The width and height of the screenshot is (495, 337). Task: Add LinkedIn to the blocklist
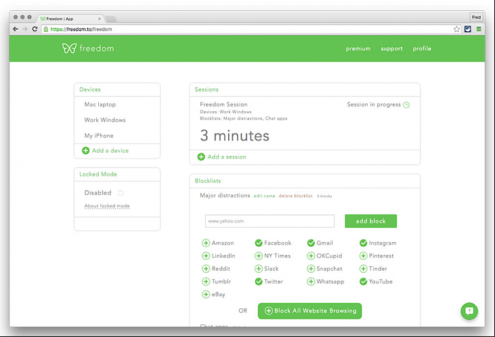click(x=206, y=256)
